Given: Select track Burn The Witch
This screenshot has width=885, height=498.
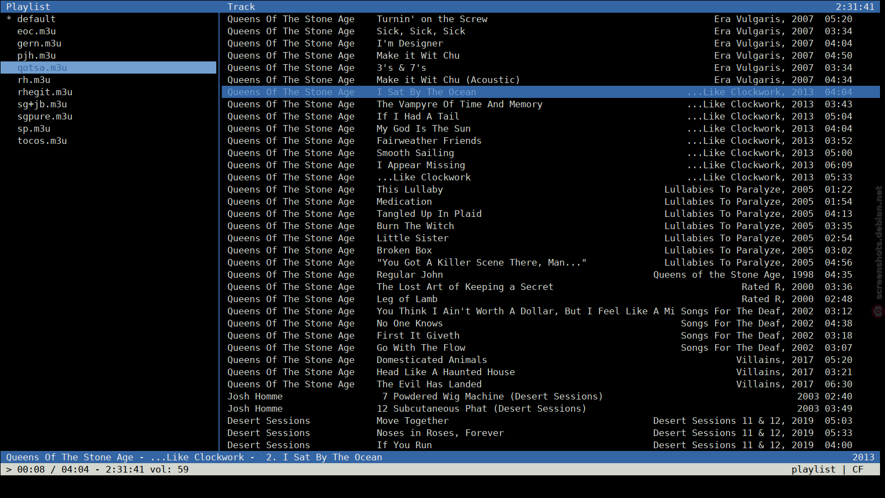Looking at the screenshot, I should [x=551, y=226].
